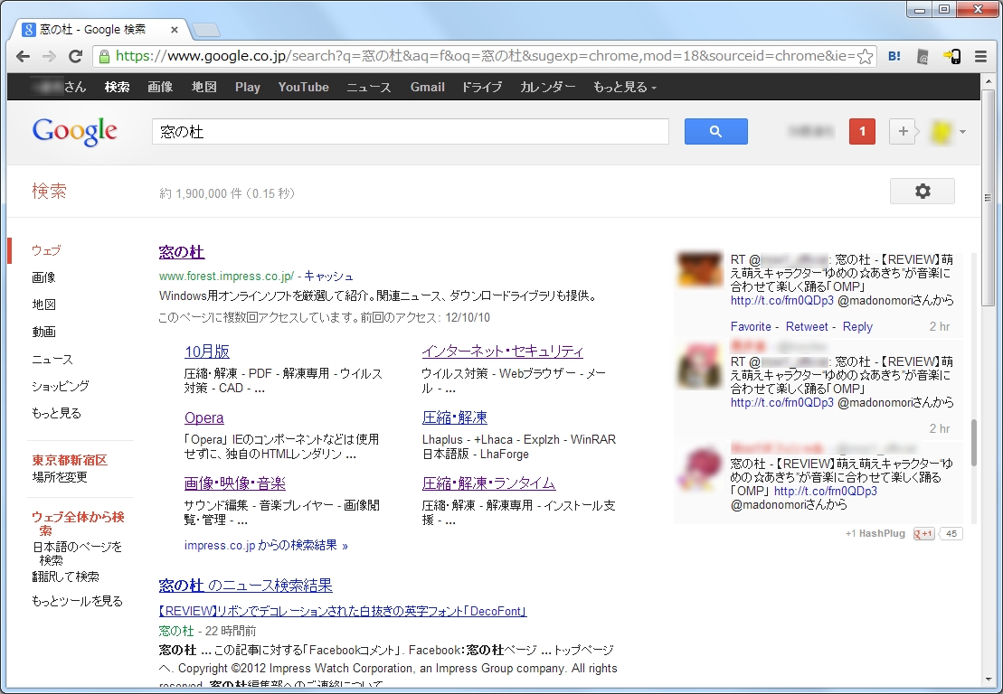Filter results by 動画 in sidebar
1003x694 pixels.
pos(43,332)
